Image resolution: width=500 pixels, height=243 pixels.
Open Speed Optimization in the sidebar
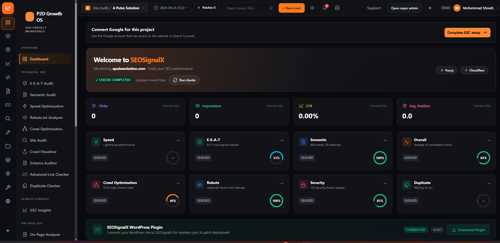click(45, 106)
